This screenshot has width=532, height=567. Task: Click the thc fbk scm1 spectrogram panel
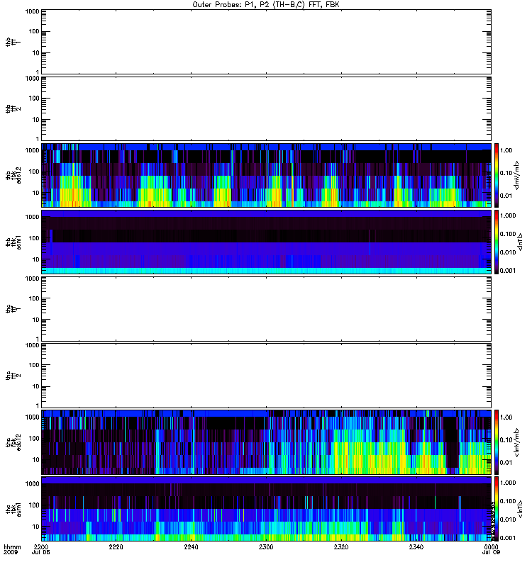click(266, 509)
